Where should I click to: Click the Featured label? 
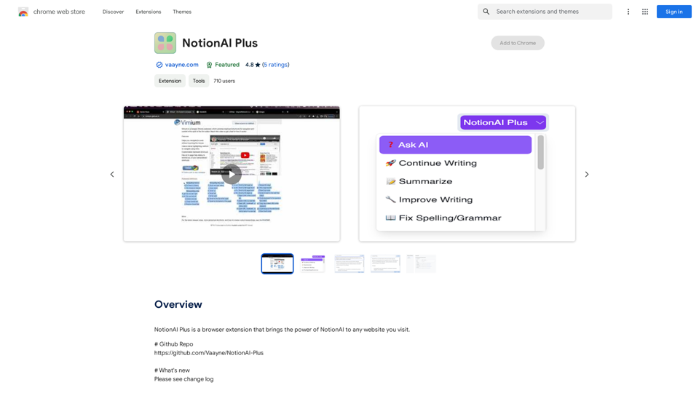click(x=227, y=65)
